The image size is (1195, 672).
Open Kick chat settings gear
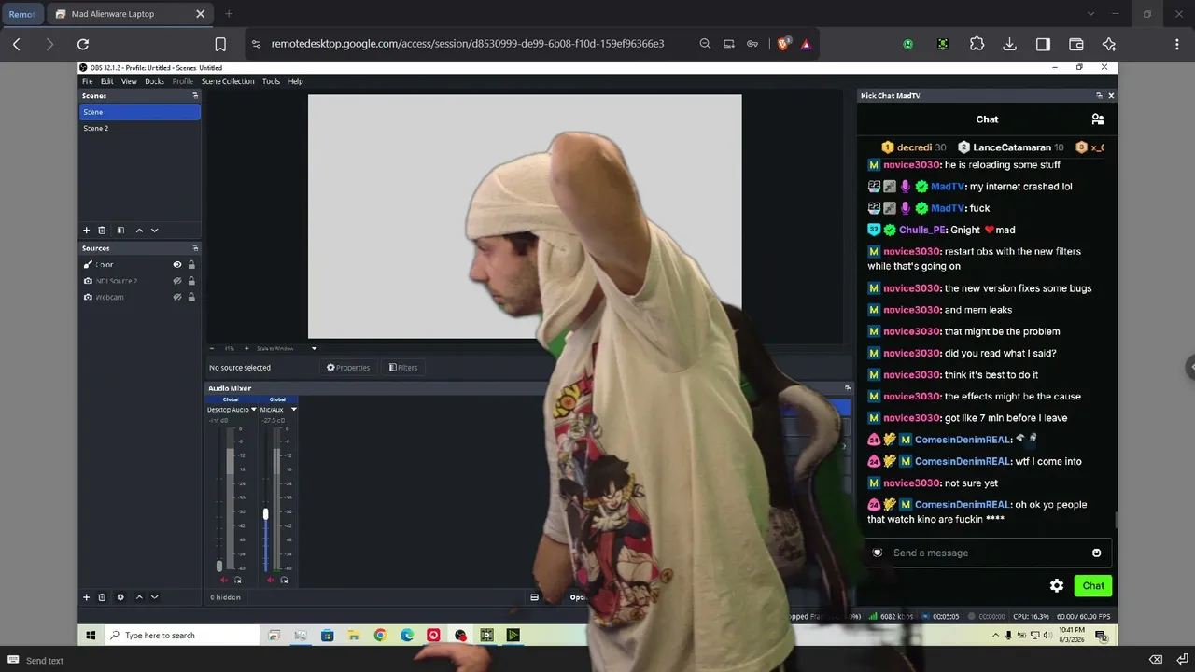(1057, 586)
